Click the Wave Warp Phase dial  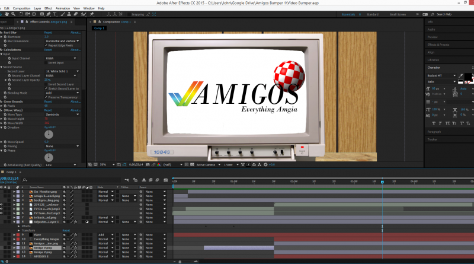click(49, 157)
